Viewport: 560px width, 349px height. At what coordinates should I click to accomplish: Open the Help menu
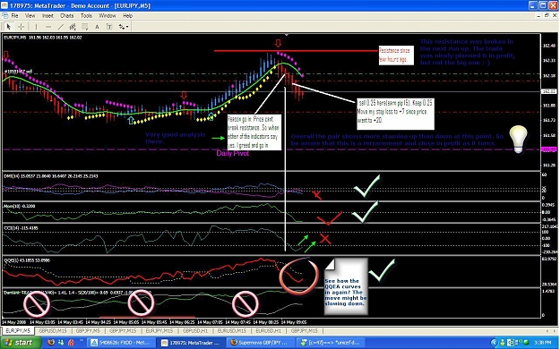click(x=127, y=16)
